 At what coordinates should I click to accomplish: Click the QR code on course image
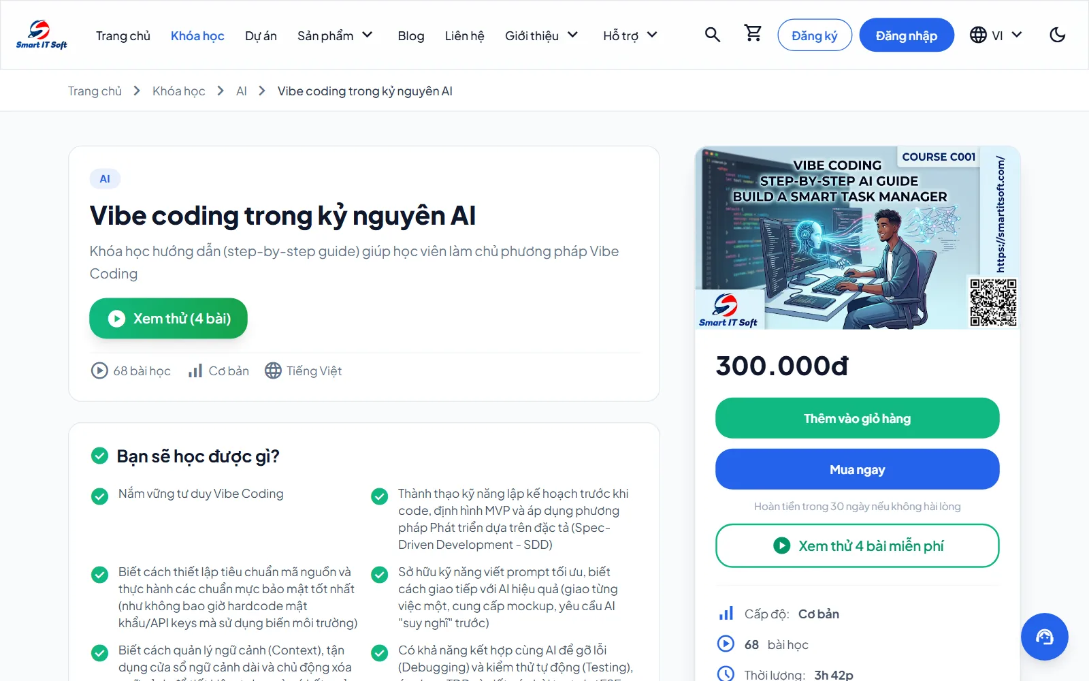pos(993,302)
